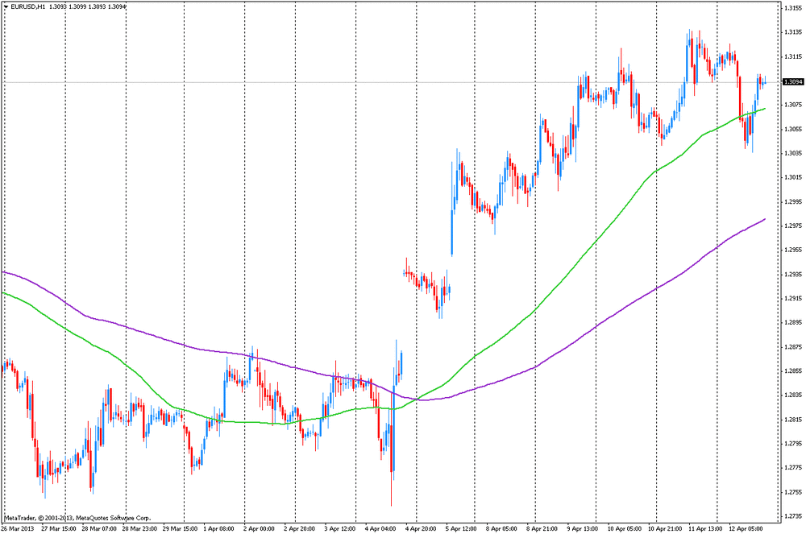The height and width of the screenshot is (534, 806).
Task: Click price level 1.2855 on the price axis
Action: pos(792,370)
